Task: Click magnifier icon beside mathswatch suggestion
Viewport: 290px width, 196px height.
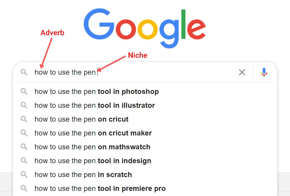Action: 24,147
